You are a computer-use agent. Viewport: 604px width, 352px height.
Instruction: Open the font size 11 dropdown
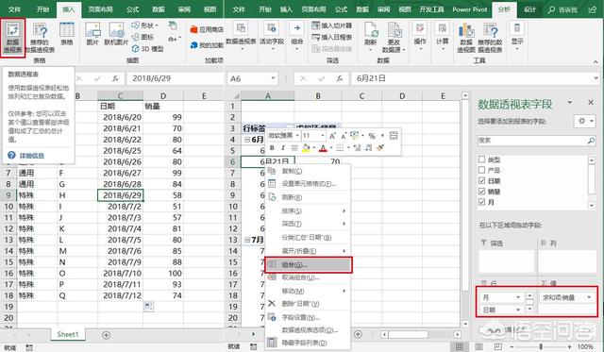coord(323,136)
